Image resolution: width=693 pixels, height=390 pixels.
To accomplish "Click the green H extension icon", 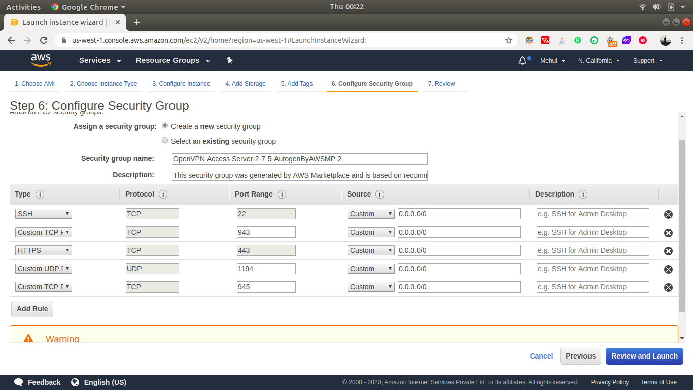I will [578, 40].
